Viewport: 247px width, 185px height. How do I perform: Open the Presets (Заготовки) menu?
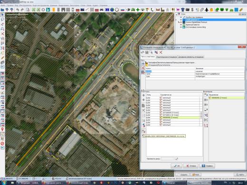pos(75,5)
